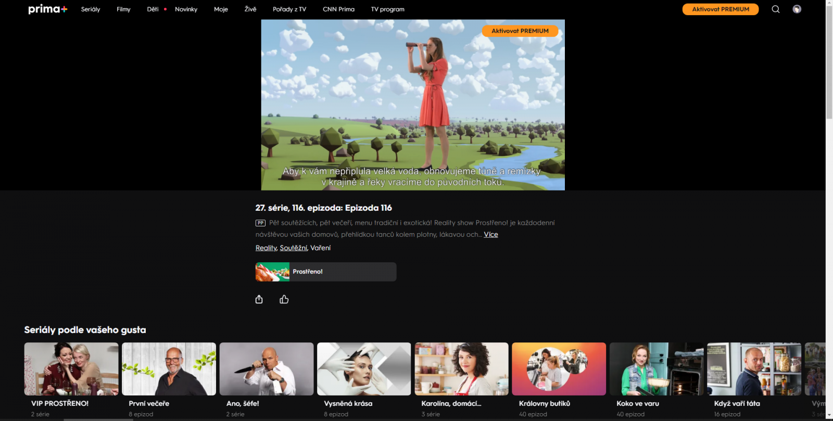Open the Seriály menu item
The image size is (833, 421).
(91, 9)
